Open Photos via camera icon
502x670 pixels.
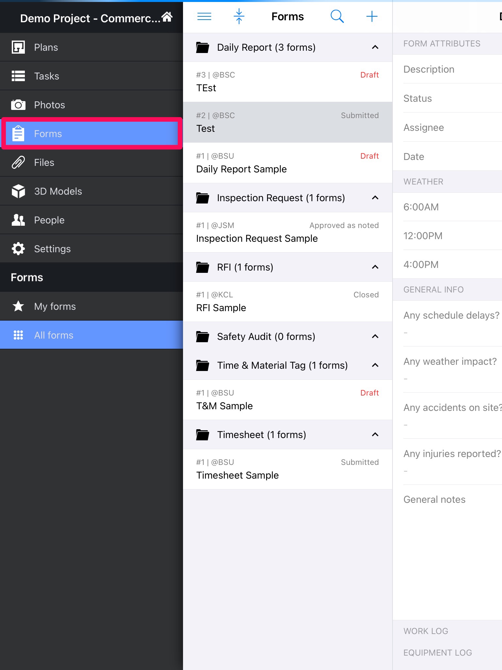(18, 105)
